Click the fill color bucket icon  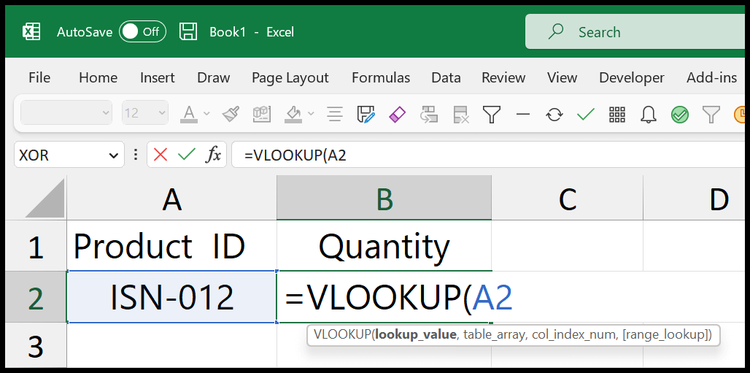pos(293,114)
